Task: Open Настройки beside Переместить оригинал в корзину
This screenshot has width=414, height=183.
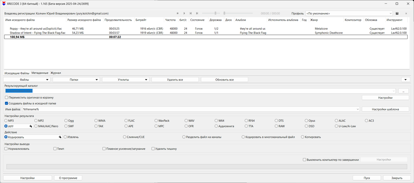Action: coord(385,97)
